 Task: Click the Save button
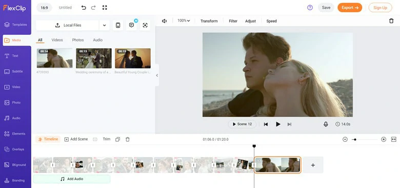326,8
